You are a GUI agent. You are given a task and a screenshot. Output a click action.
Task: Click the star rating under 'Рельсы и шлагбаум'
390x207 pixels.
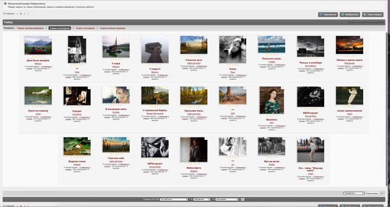pyautogui.click(x=311, y=59)
